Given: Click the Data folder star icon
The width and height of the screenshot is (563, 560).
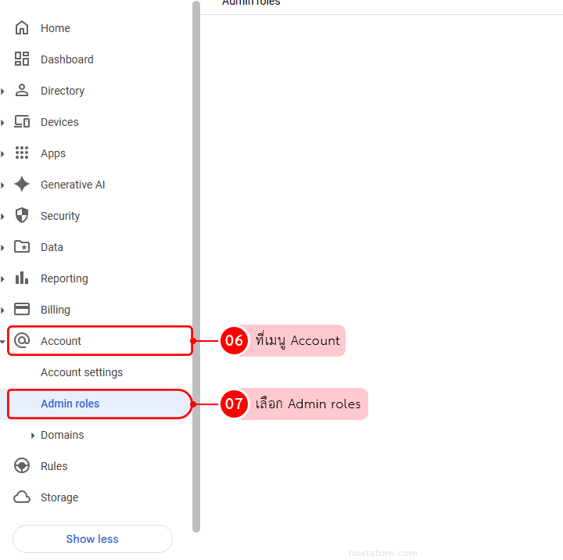Looking at the screenshot, I should click(22, 247).
